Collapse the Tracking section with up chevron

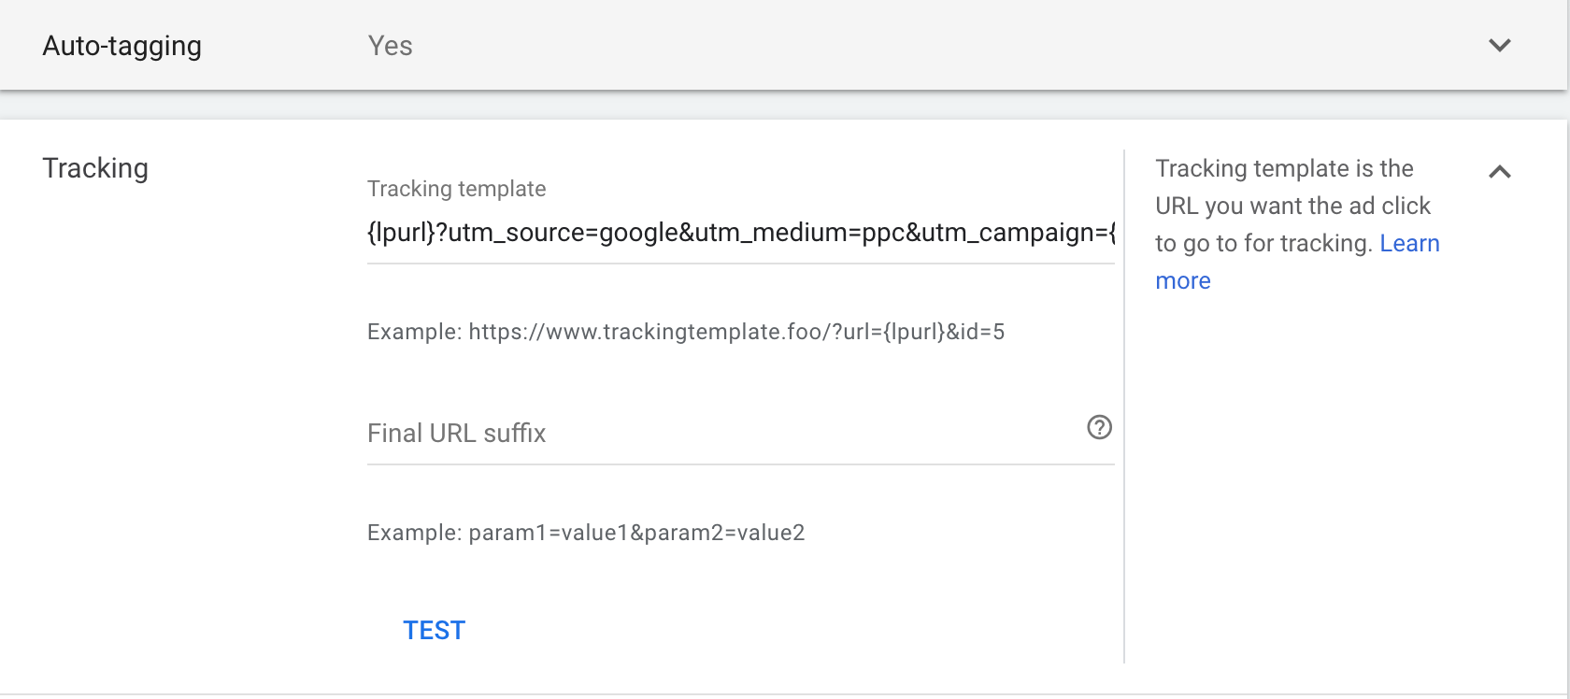point(1499,171)
